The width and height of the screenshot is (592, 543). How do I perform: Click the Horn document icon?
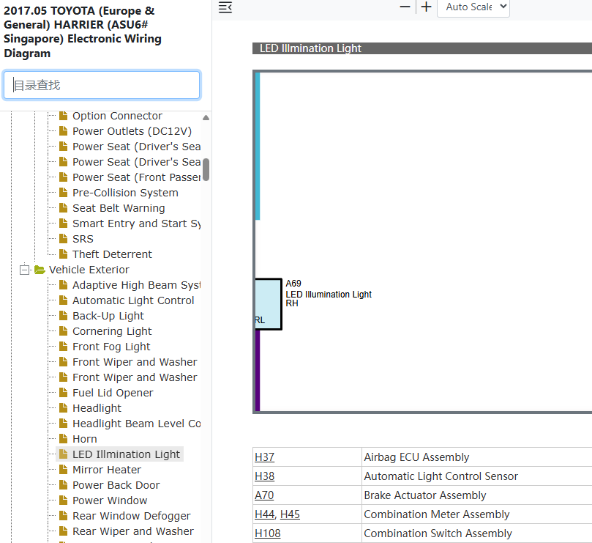(64, 439)
